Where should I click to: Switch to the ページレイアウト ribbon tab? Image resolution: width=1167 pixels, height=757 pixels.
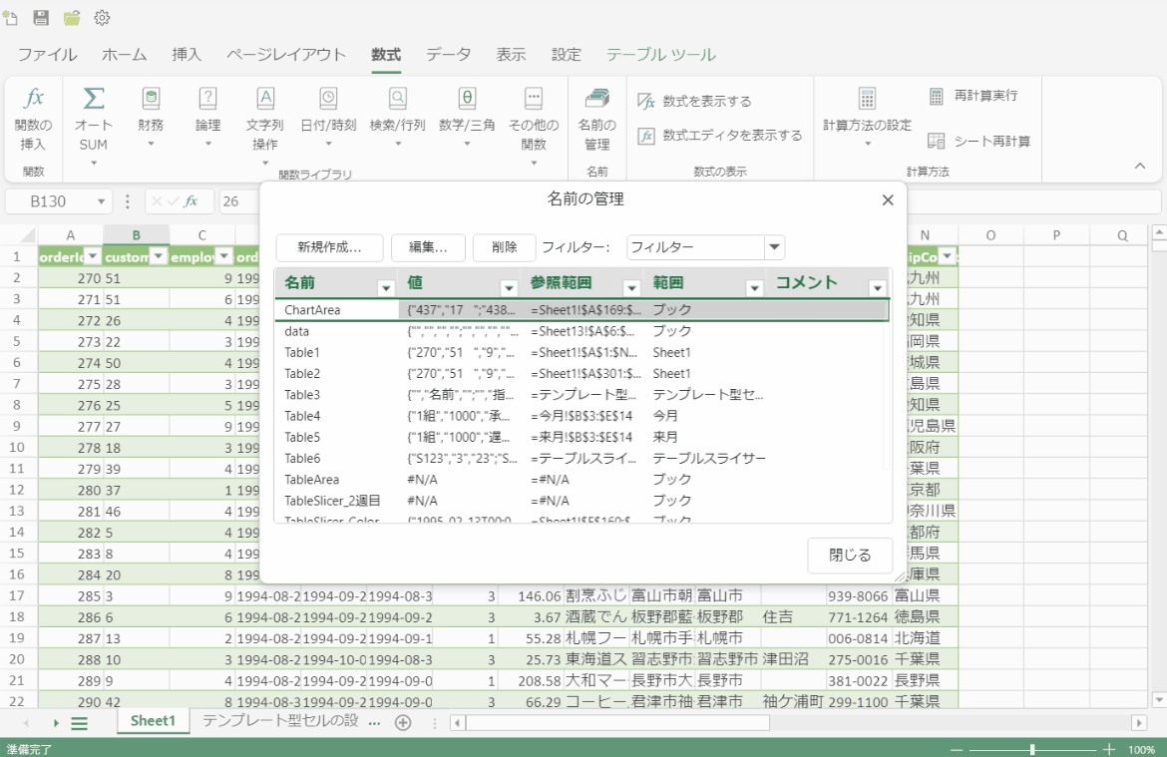[286, 54]
